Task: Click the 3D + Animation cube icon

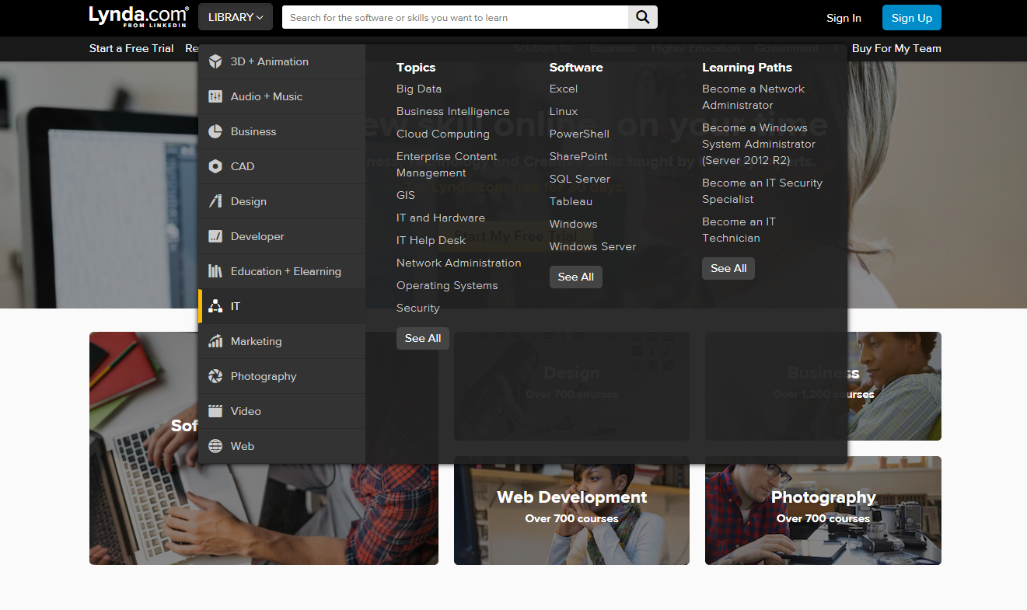Action: 215,61
